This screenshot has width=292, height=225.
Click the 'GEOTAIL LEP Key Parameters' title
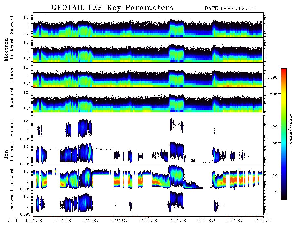tap(113, 8)
